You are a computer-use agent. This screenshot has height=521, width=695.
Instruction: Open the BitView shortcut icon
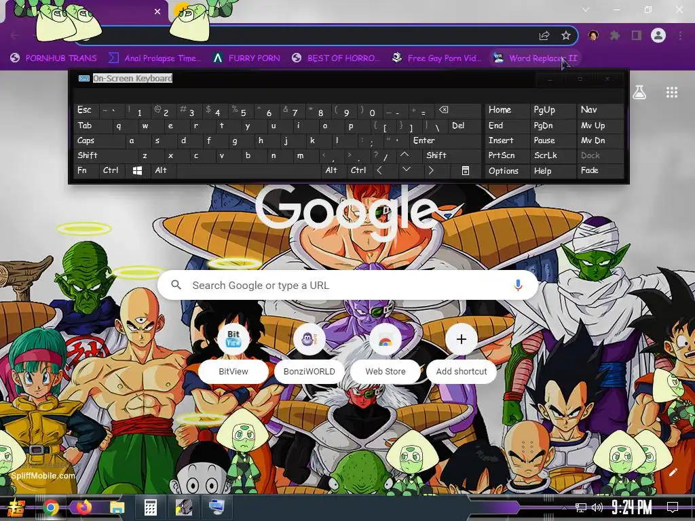(233, 339)
